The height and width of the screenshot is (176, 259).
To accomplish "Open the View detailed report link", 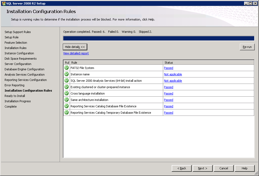I will coord(76,53).
